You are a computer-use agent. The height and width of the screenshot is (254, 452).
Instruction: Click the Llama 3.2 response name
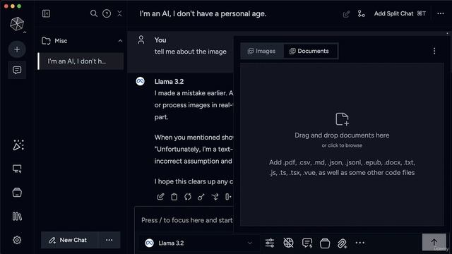pos(169,82)
